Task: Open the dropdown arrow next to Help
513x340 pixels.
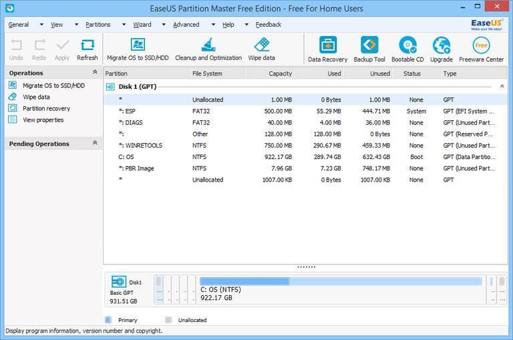Action: [246, 25]
